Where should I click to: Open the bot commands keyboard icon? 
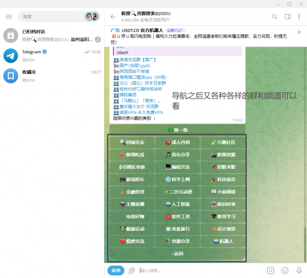pyautogui.click(x=271, y=271)
